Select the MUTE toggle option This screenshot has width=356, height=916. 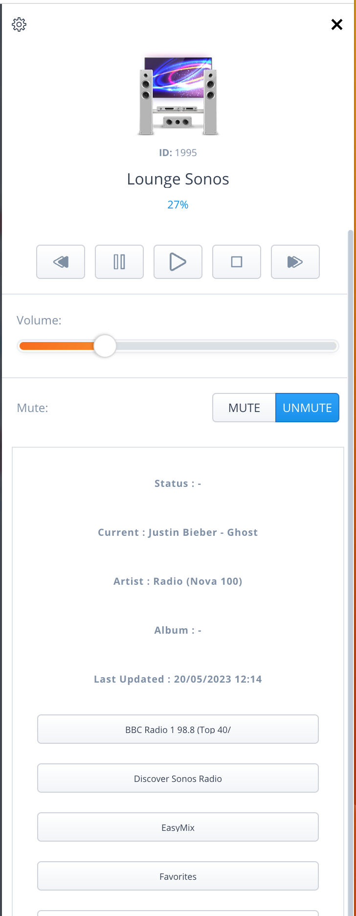[x=244, y=408]
